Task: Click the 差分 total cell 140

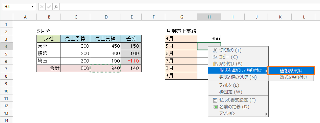Action: pos(131,69)
